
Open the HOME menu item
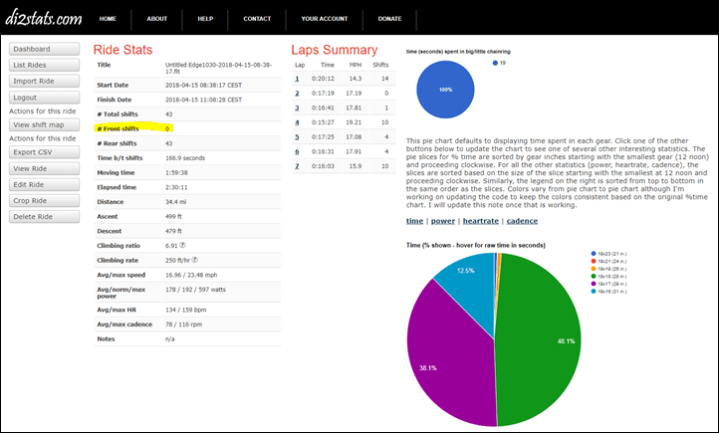[x=108, y=19]
